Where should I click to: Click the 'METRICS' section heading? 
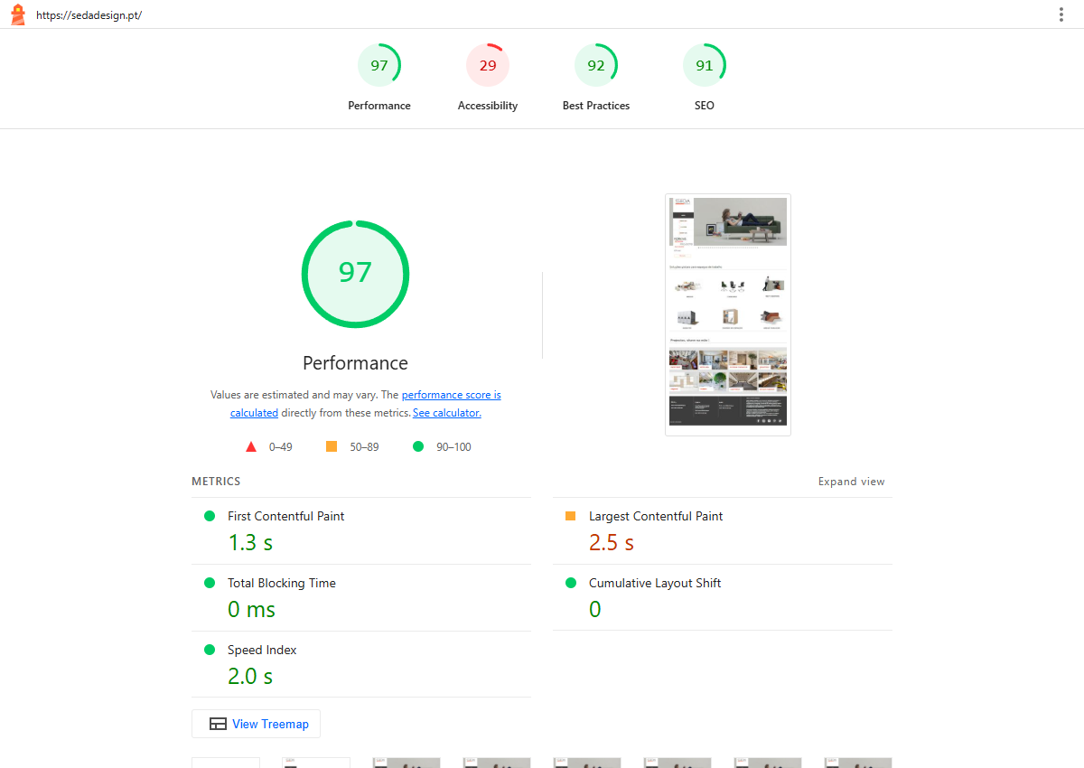pos(216,482)
